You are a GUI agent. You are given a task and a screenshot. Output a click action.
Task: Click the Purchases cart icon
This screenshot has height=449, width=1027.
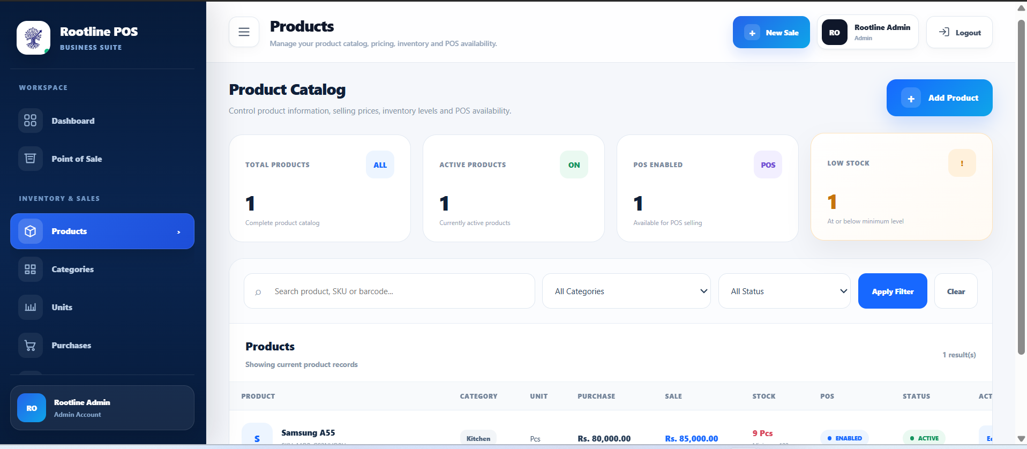(x=31, y=345)
